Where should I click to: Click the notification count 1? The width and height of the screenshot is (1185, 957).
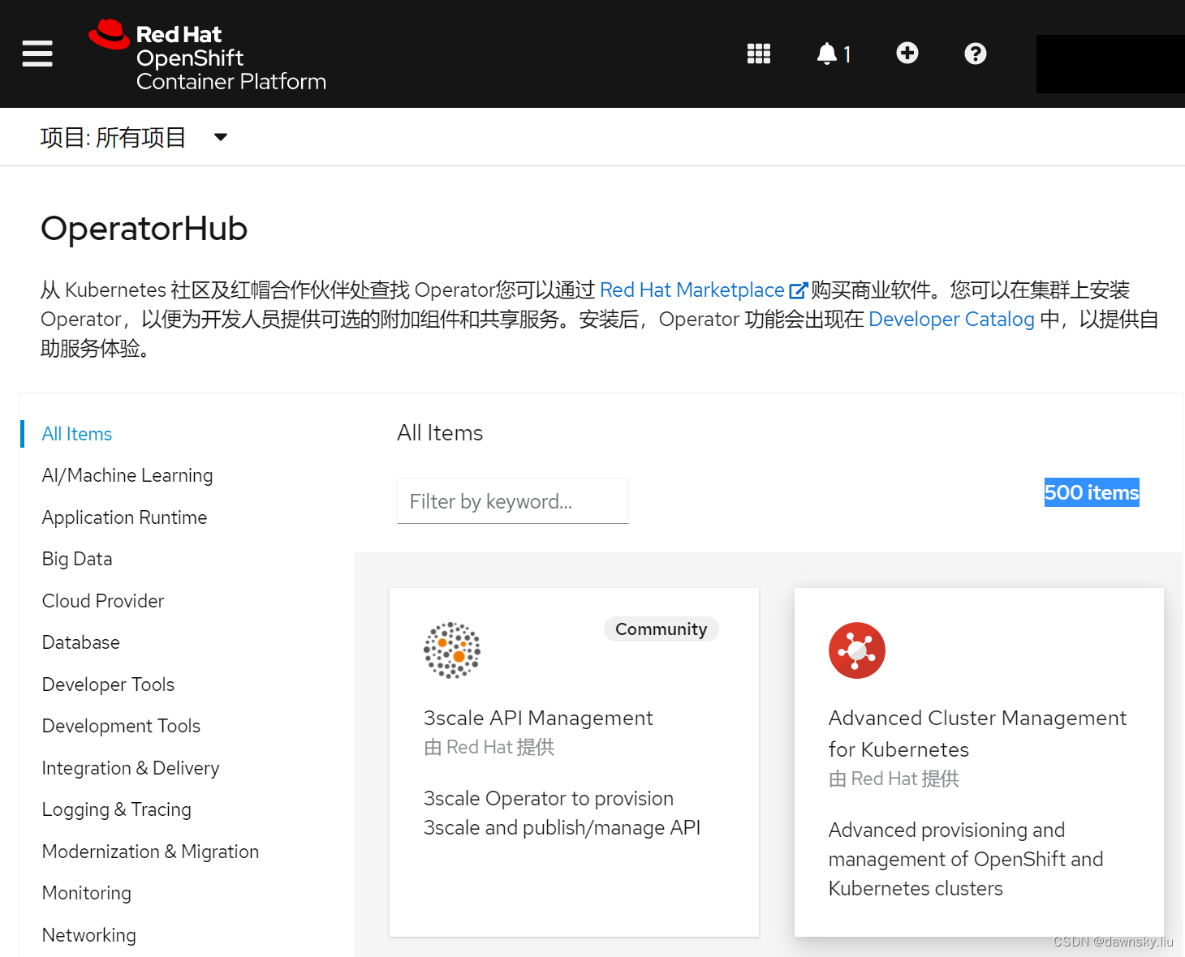(847, 54)
